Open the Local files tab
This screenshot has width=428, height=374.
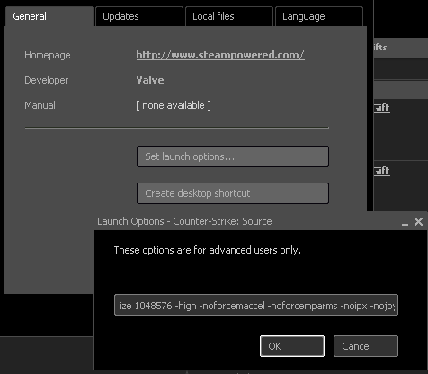coord(229,16)
